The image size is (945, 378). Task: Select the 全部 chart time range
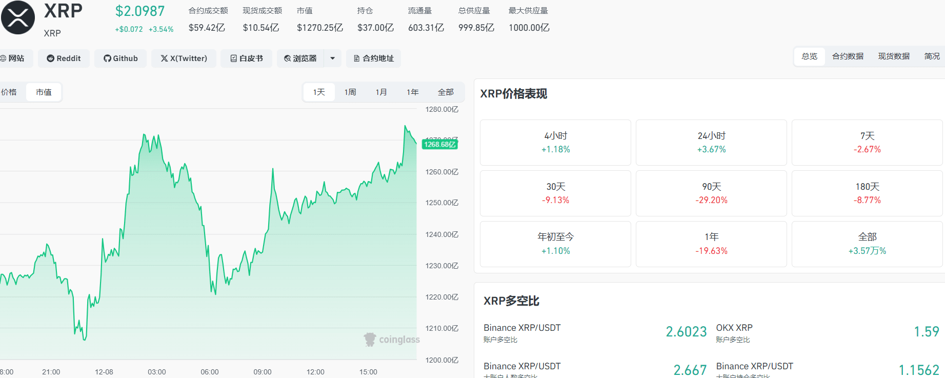click(x=446, y=92)
